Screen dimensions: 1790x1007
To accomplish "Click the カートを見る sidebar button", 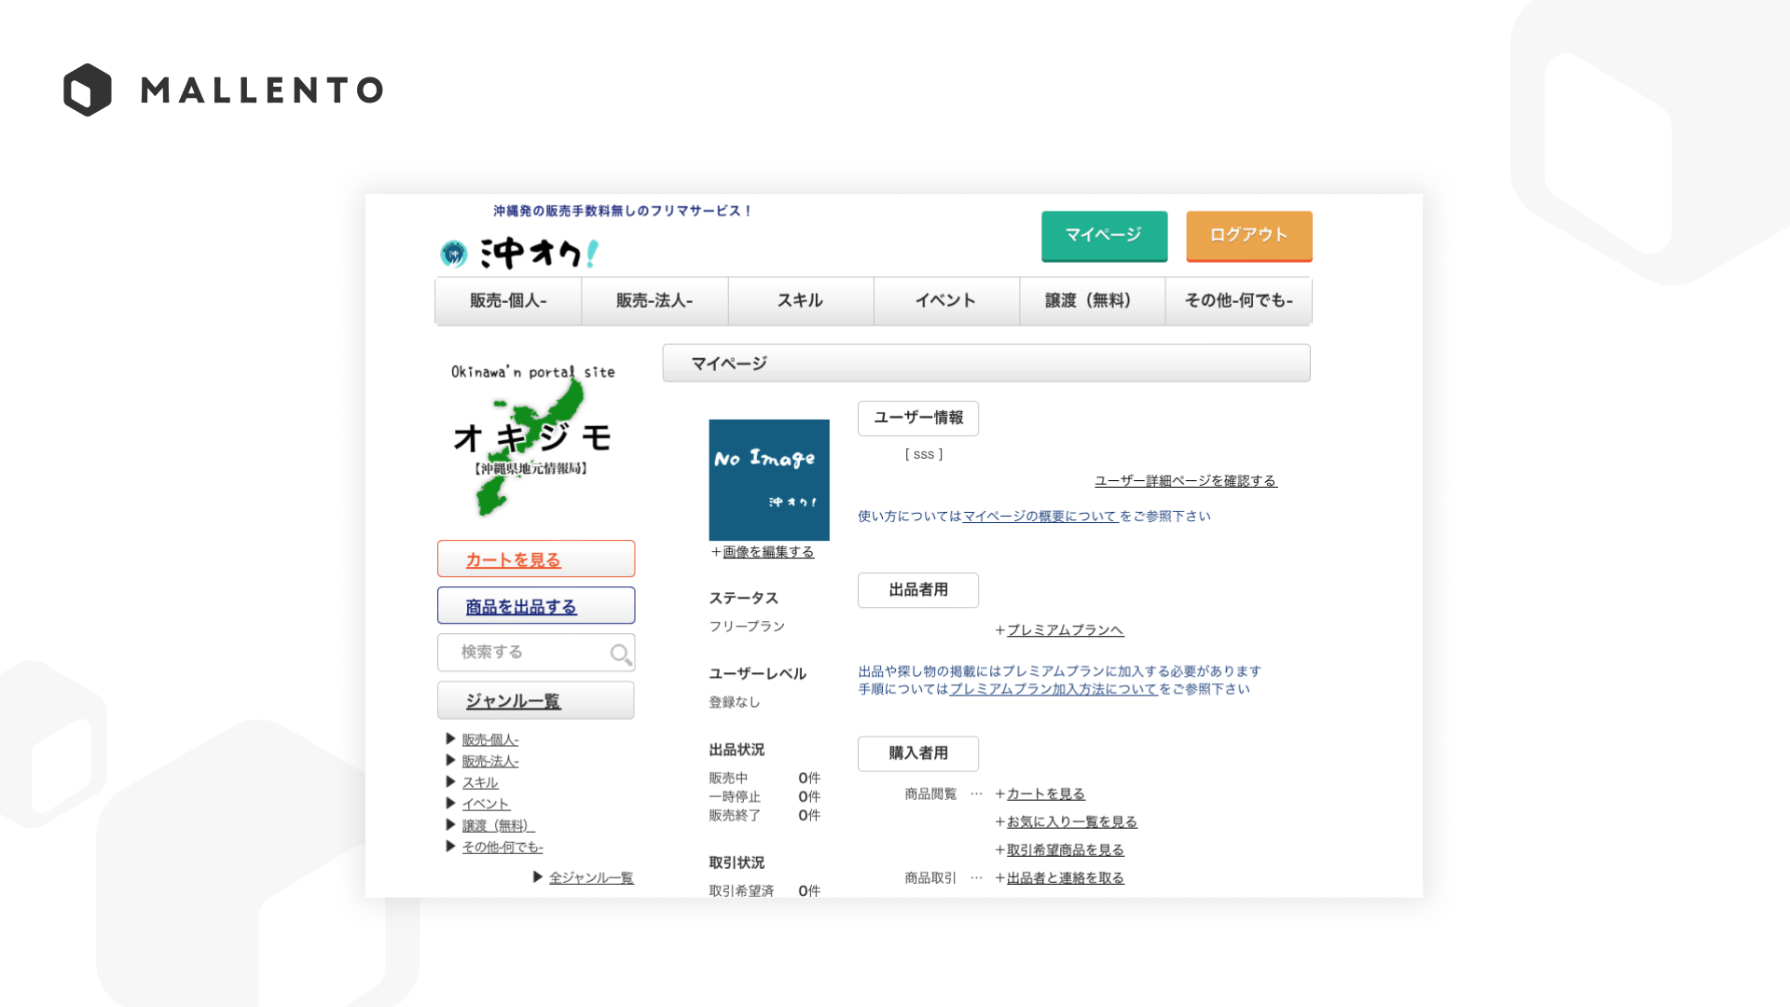I will [536, 559].
